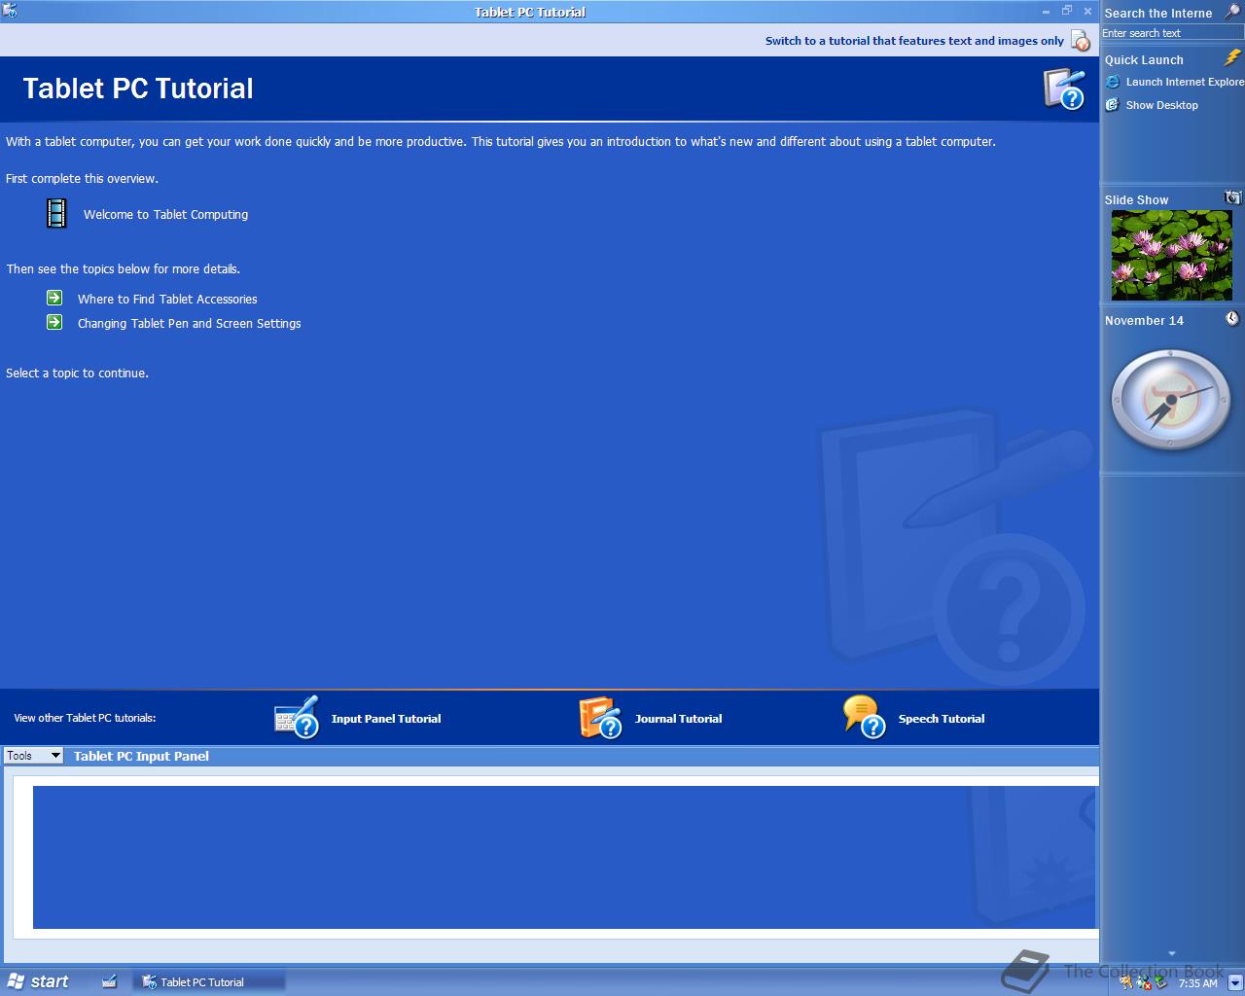The image size is (1245, 996).
Task: Click the November 14 date label
Action: tap(1144, 320)
